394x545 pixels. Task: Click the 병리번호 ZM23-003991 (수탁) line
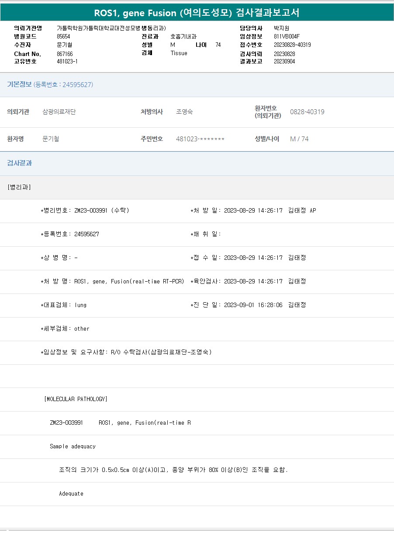click(85, 210)
